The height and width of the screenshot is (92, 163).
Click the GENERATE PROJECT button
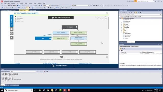60,66
